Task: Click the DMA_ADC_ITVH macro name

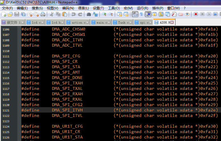Action: click(x=67, y=40)
